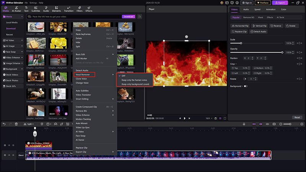Click the Reset button in properties panel

click(297, 117)
